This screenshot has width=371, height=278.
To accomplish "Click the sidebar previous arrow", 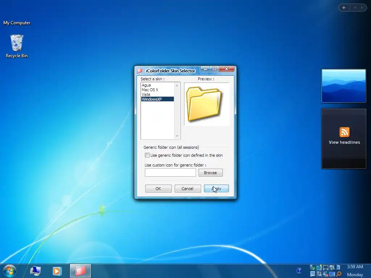I will tap(355, 8).
